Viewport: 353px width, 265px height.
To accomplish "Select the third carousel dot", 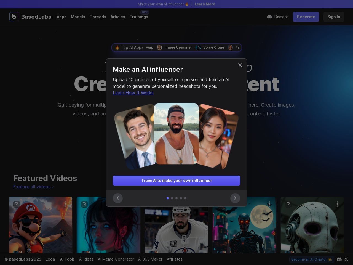I will [176, 198].
